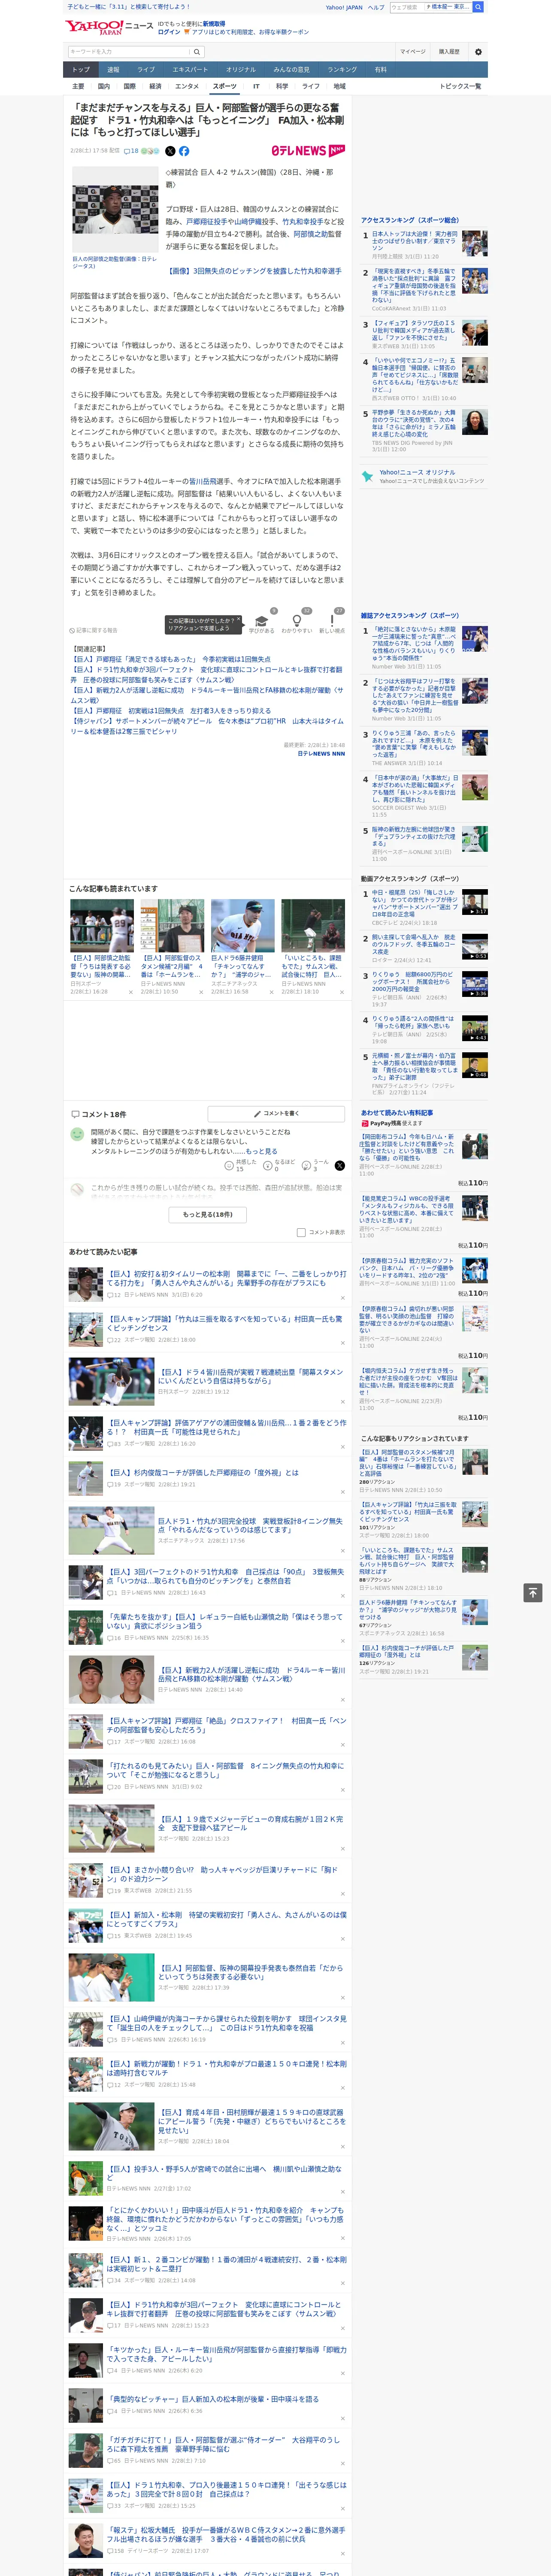Select the みんなの意見 tab
The image size is (551, 2576).
click(x=292, y=70)
